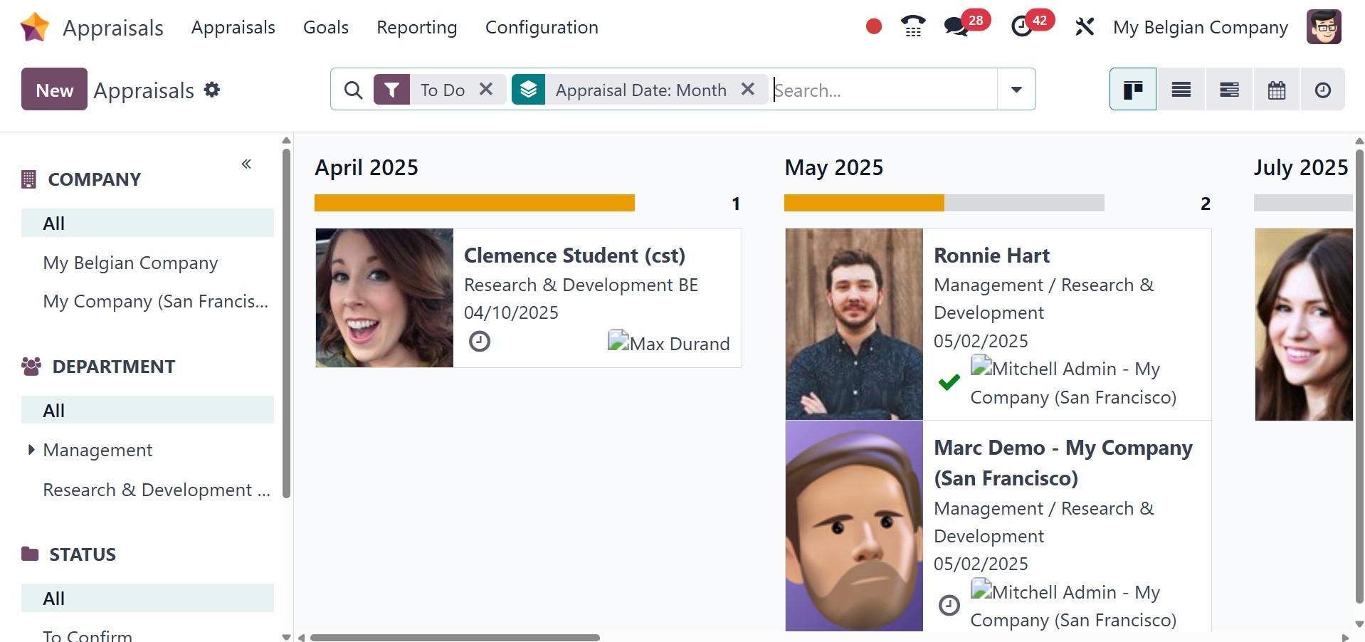Open the Reporting menu
This screenshot has height=642, width=1365.
(416, 27)
